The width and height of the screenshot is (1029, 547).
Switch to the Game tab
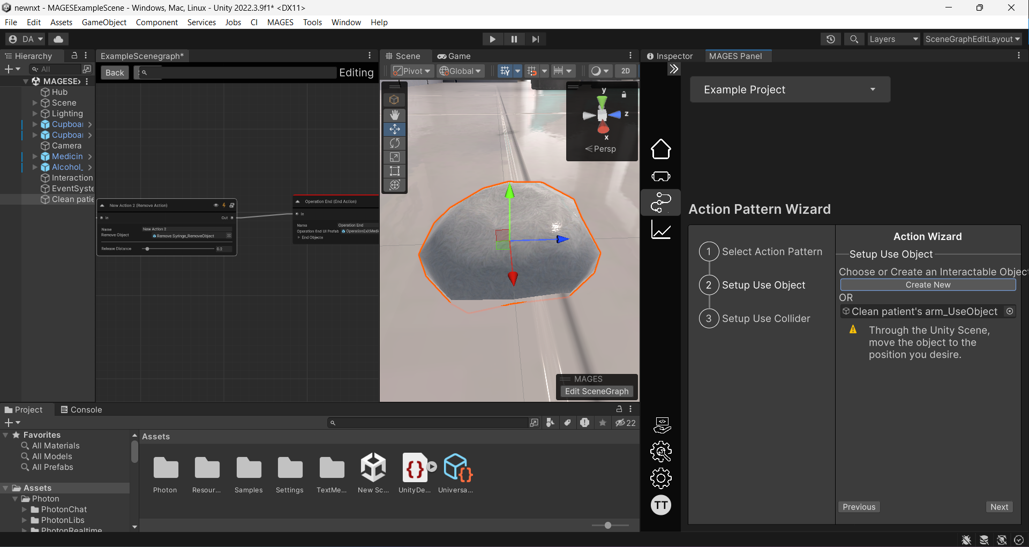454,56
